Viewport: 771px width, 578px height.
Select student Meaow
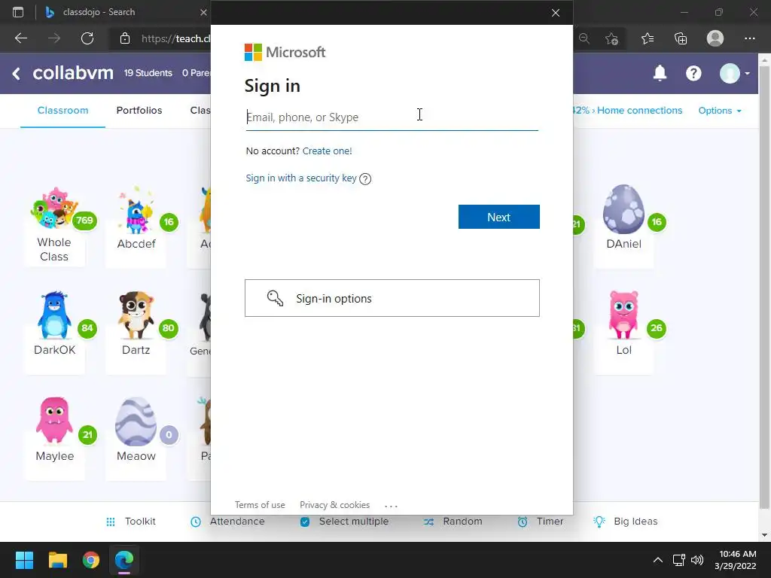click(136, 437)
